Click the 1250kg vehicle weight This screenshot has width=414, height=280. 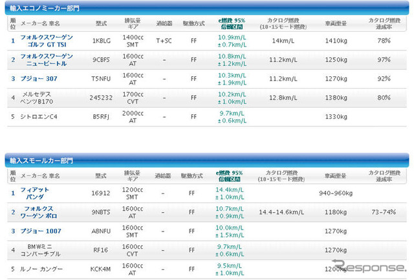click(336, 60)
